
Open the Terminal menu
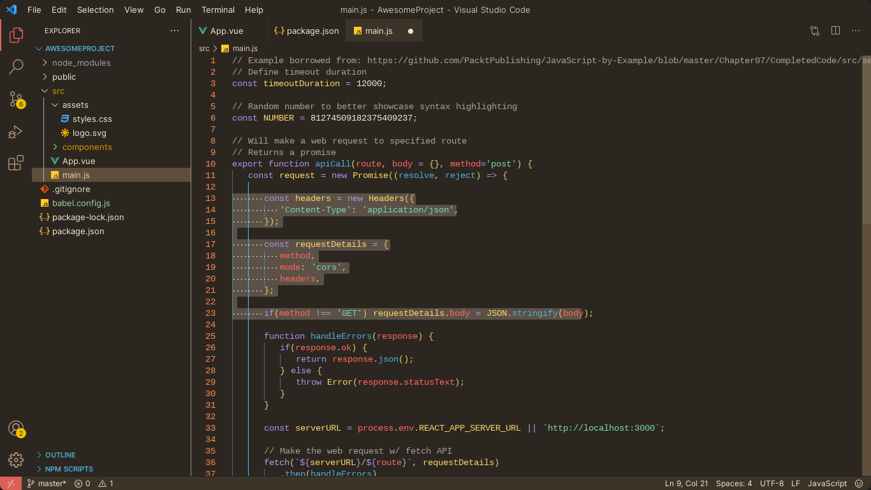[218, 10]
